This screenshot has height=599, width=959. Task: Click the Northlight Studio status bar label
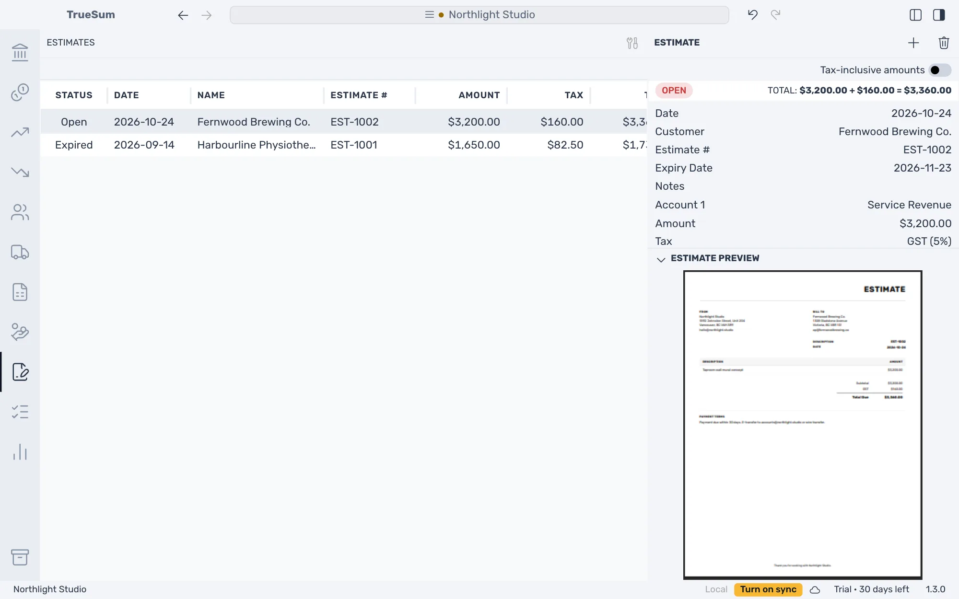pos(50,589)
